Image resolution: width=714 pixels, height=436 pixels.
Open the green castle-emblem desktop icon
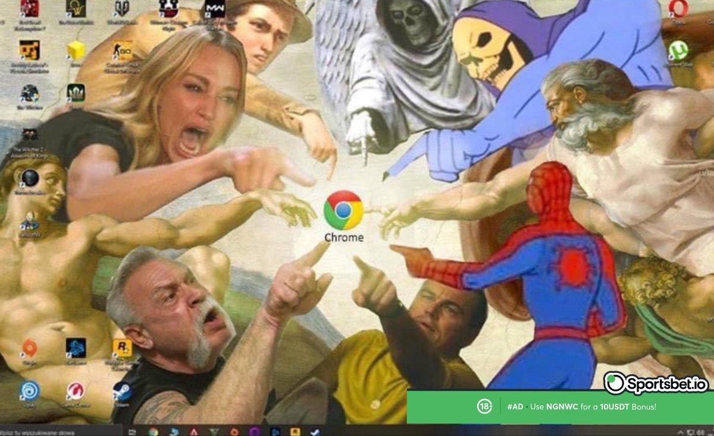point(76,93)
